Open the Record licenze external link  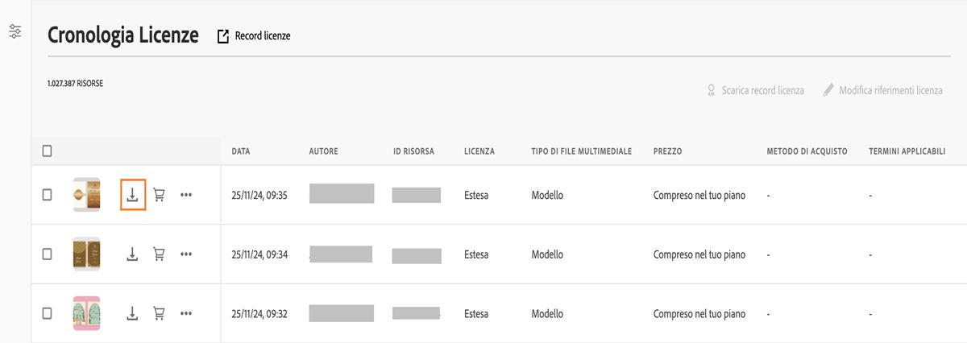point(254,36)
